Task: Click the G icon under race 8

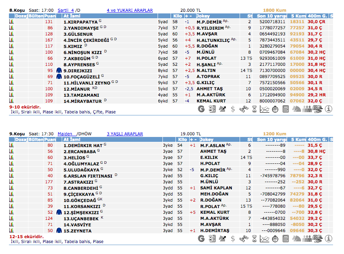Action: [201, 109]
